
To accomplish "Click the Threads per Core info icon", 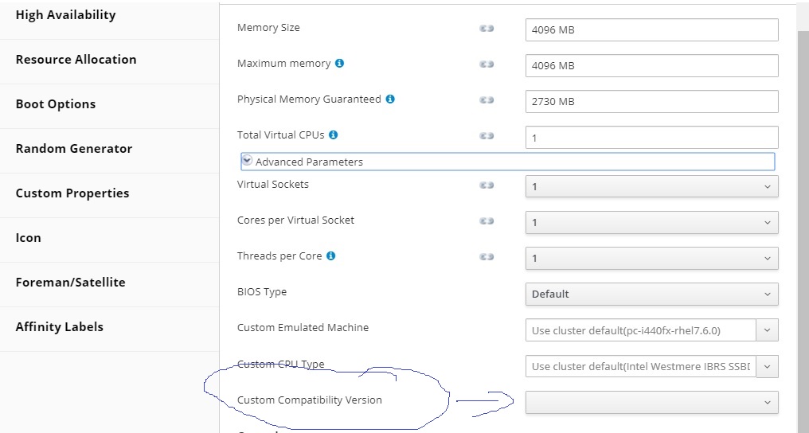I will (x=330, y=256).
